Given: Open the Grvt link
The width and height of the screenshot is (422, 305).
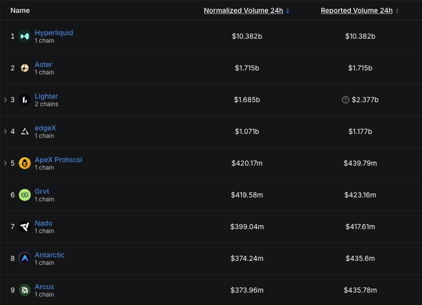Looking at the screenshot, I should [42, 191].
